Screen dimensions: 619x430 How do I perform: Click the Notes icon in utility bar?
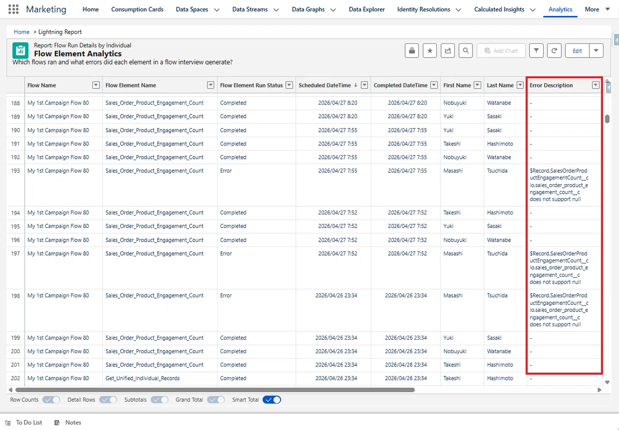point(57,422)
